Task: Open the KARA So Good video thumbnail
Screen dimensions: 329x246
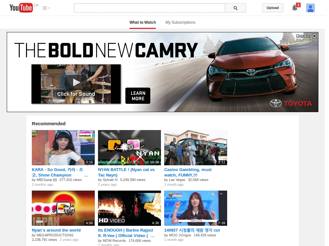Action: coord(63,148)
